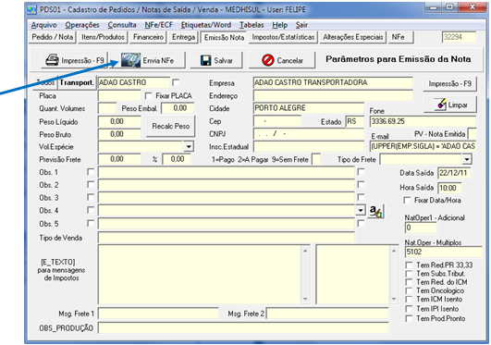Viewport: 491px width, 345px height.
Task: Open the NFe/ECF menu
Action: pyautogui.click(x=158, y=25)
